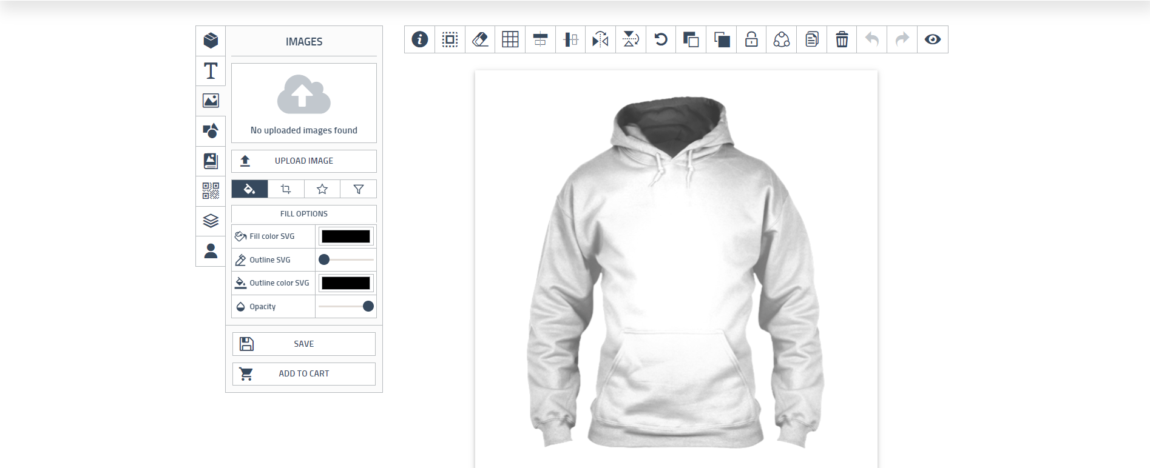Click the "No uploaded images found" text
This screenshot has width=1150, height=468.
[304, 130]
